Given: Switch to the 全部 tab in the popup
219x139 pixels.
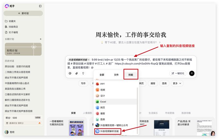Looking at the screenshot, I should click(102, 75).
